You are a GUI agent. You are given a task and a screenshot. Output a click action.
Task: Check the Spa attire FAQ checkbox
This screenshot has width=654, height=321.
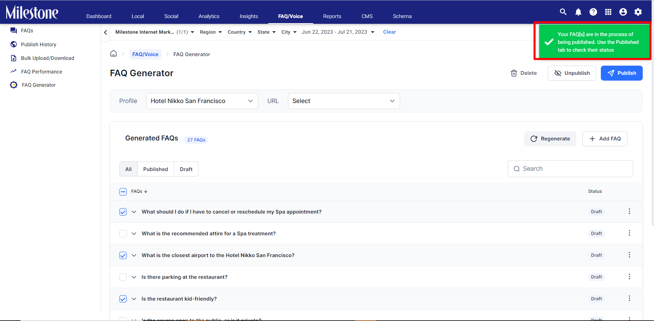[x=123, y=234]
